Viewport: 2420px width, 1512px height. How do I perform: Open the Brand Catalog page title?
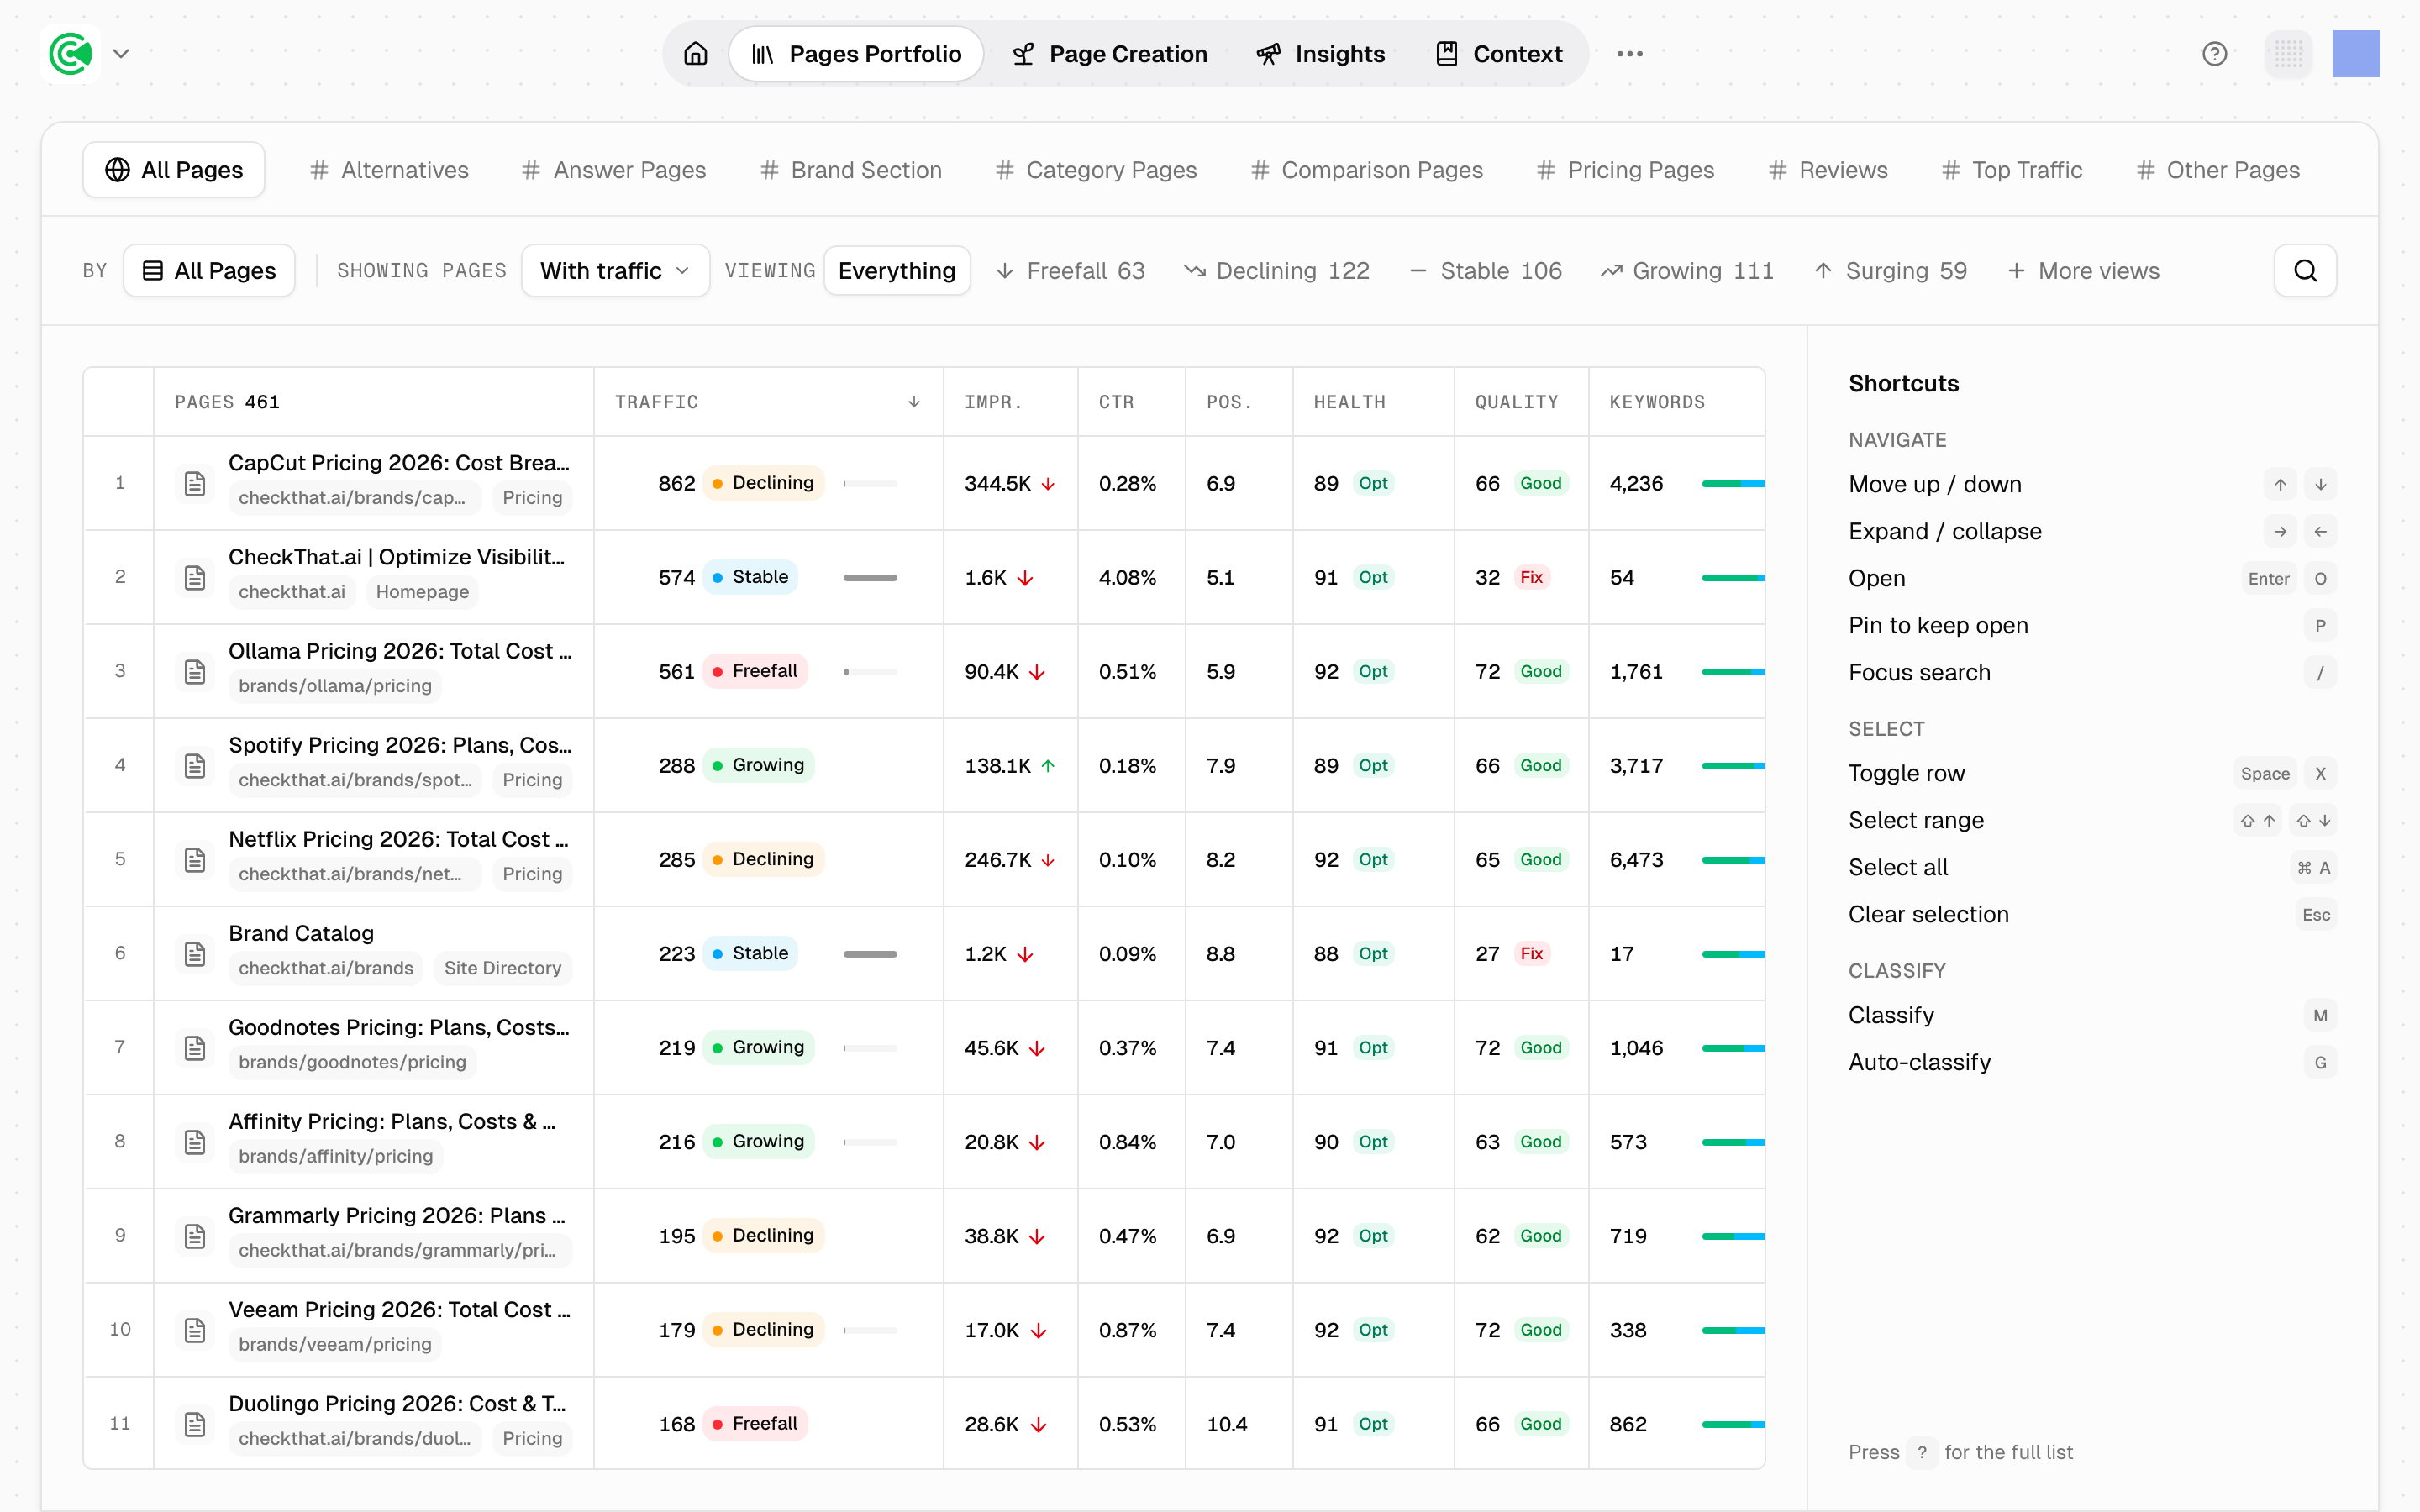301,933
